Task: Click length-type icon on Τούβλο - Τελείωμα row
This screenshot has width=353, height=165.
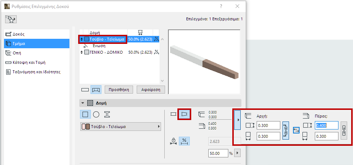Action: [156, 39]
